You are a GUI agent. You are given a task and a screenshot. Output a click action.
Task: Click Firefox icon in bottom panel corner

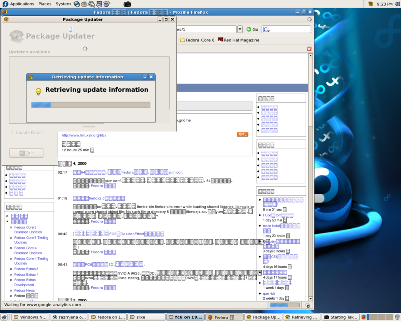click(x=364, y=317)
